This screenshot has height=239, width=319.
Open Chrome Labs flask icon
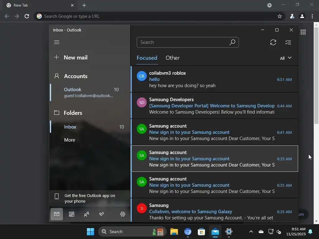(x=292, y=16)
